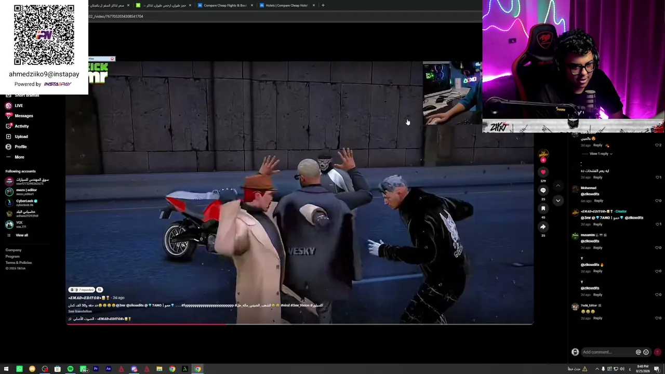The width and height of the screenshot is (665, 374).
Task: Open the CyberLeek account avatar
Action: [x=9, y=203]
